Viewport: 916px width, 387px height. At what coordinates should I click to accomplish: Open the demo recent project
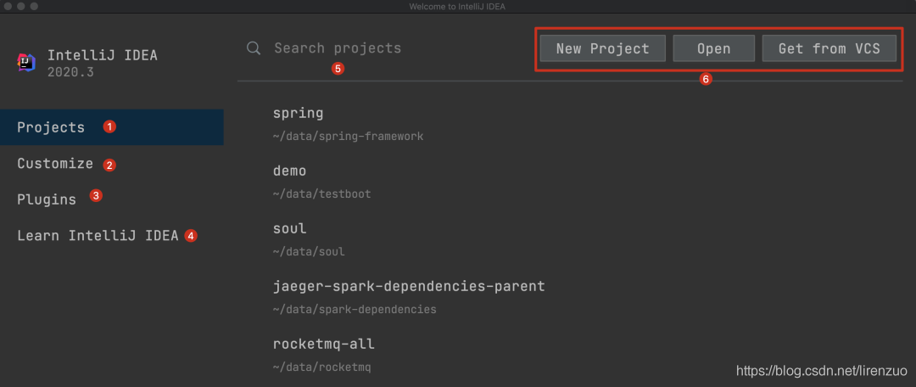point(290,171)
